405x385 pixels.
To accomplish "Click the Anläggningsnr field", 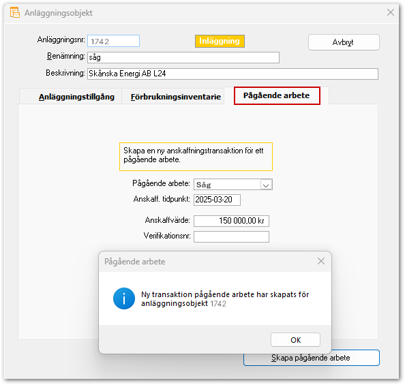I will [x=113, y=41].
